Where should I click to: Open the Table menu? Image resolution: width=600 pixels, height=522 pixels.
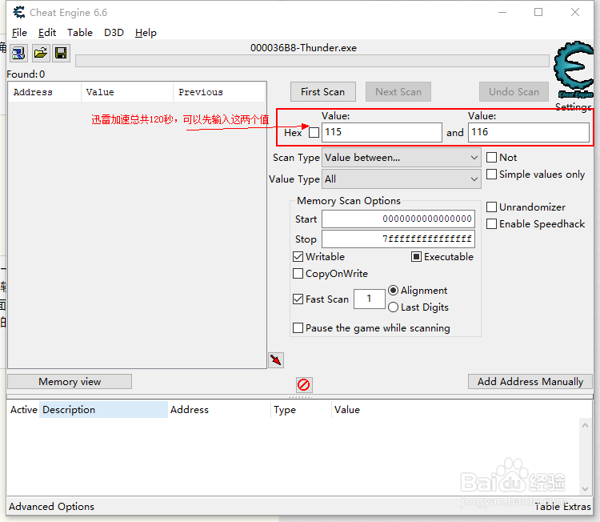80,33
